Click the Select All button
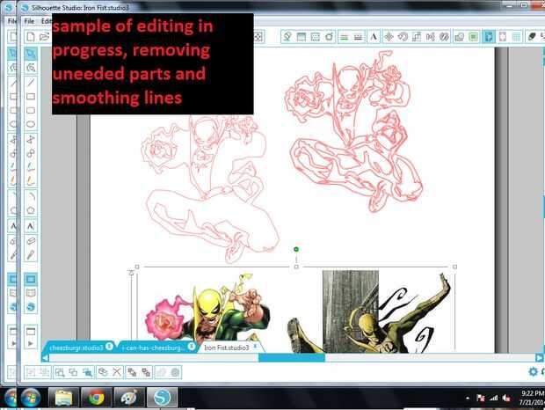The height and width of the screenshot is (410, 545). click(60, 372)
